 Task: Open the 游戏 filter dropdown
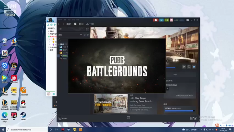coord(70,35)
